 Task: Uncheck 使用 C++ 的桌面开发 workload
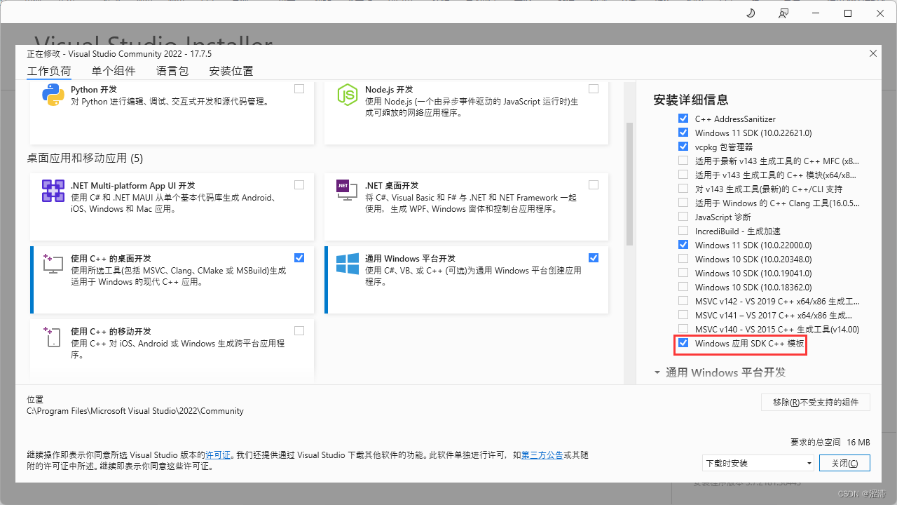click(299, 258)
